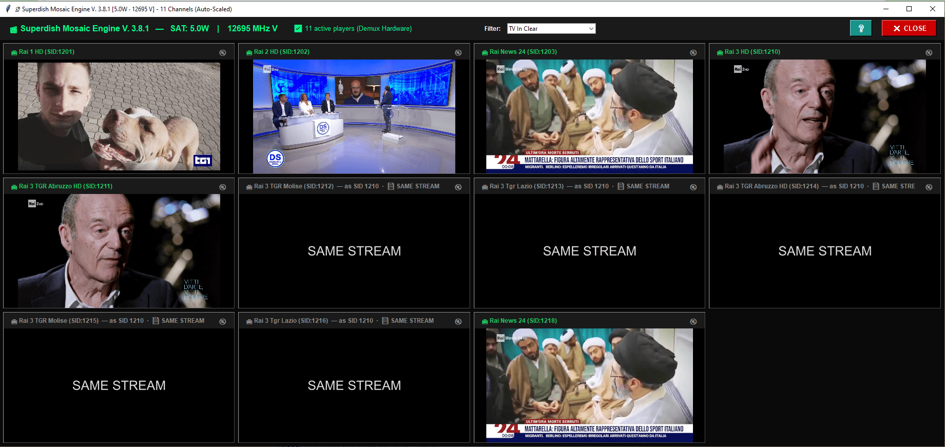
Task: Open help with the question mark button
Action: tap(861, 28)
